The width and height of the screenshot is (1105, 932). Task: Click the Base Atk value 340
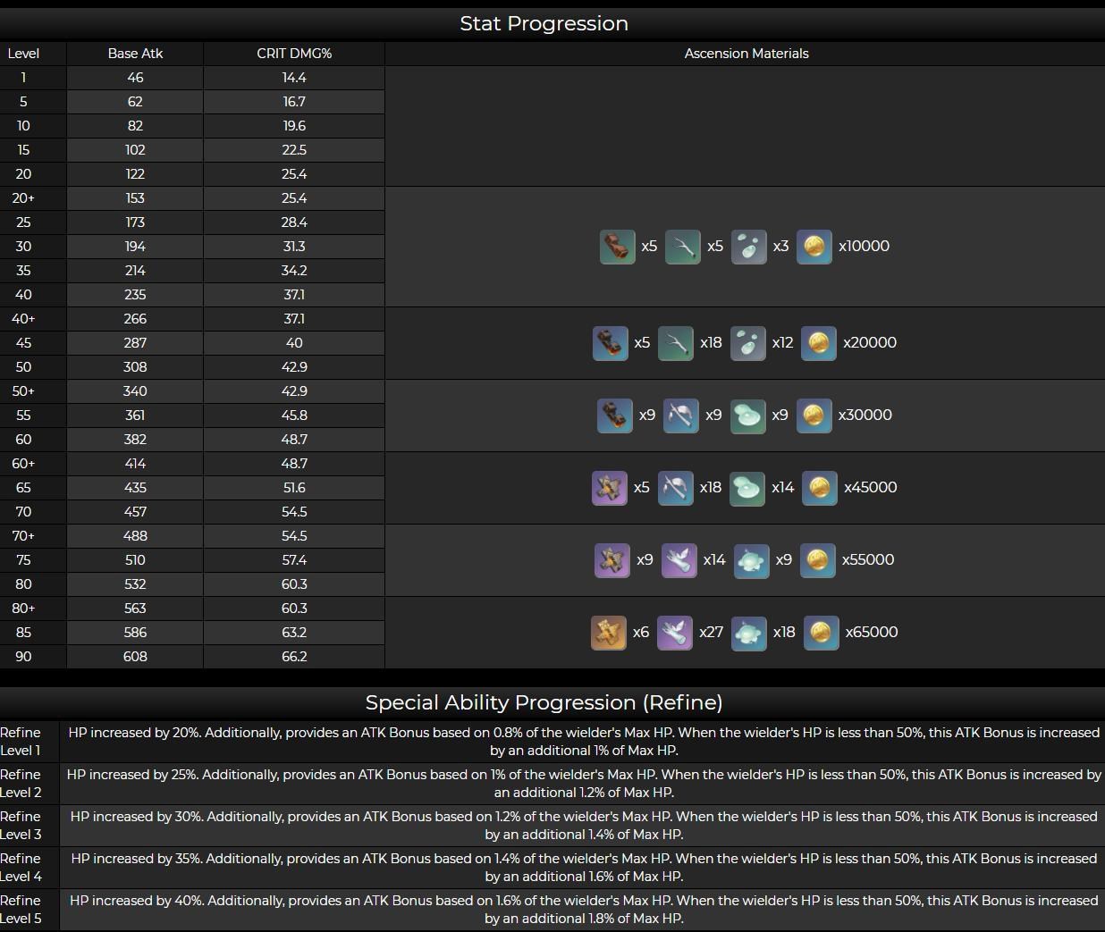click(x=135, y=391)
